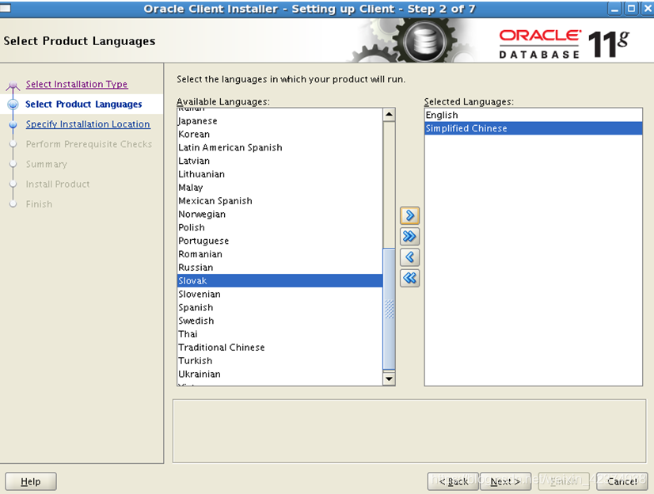This screenshot has width=654, height=494.
Task: Open the window menu icon in title bar
Action: point(6,8)
